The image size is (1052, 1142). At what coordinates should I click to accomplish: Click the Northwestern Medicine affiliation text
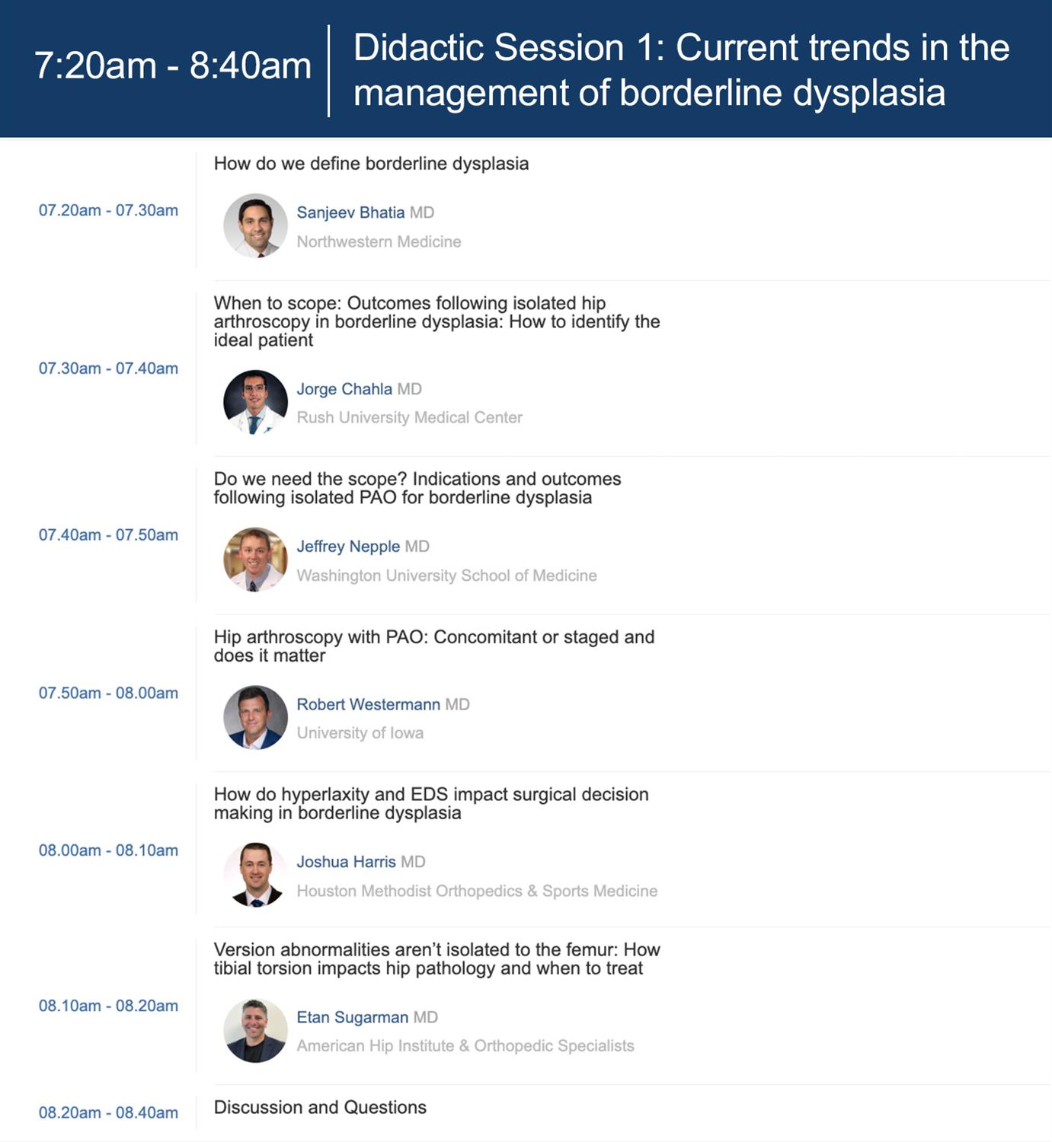tap(379, 241)
